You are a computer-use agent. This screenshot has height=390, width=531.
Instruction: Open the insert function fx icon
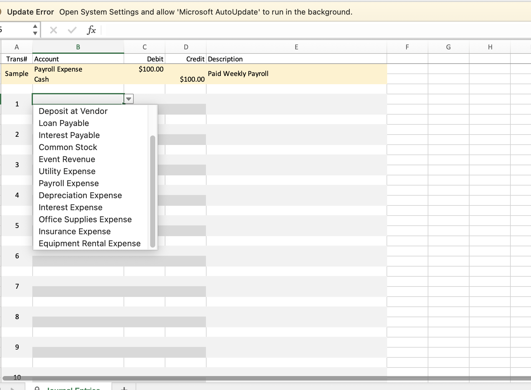[91, 30]
